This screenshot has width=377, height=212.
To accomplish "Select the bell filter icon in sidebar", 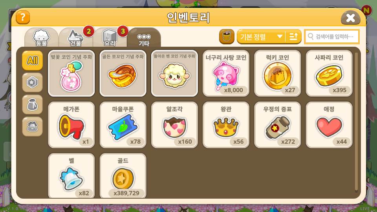I will (x=33, y=127).
